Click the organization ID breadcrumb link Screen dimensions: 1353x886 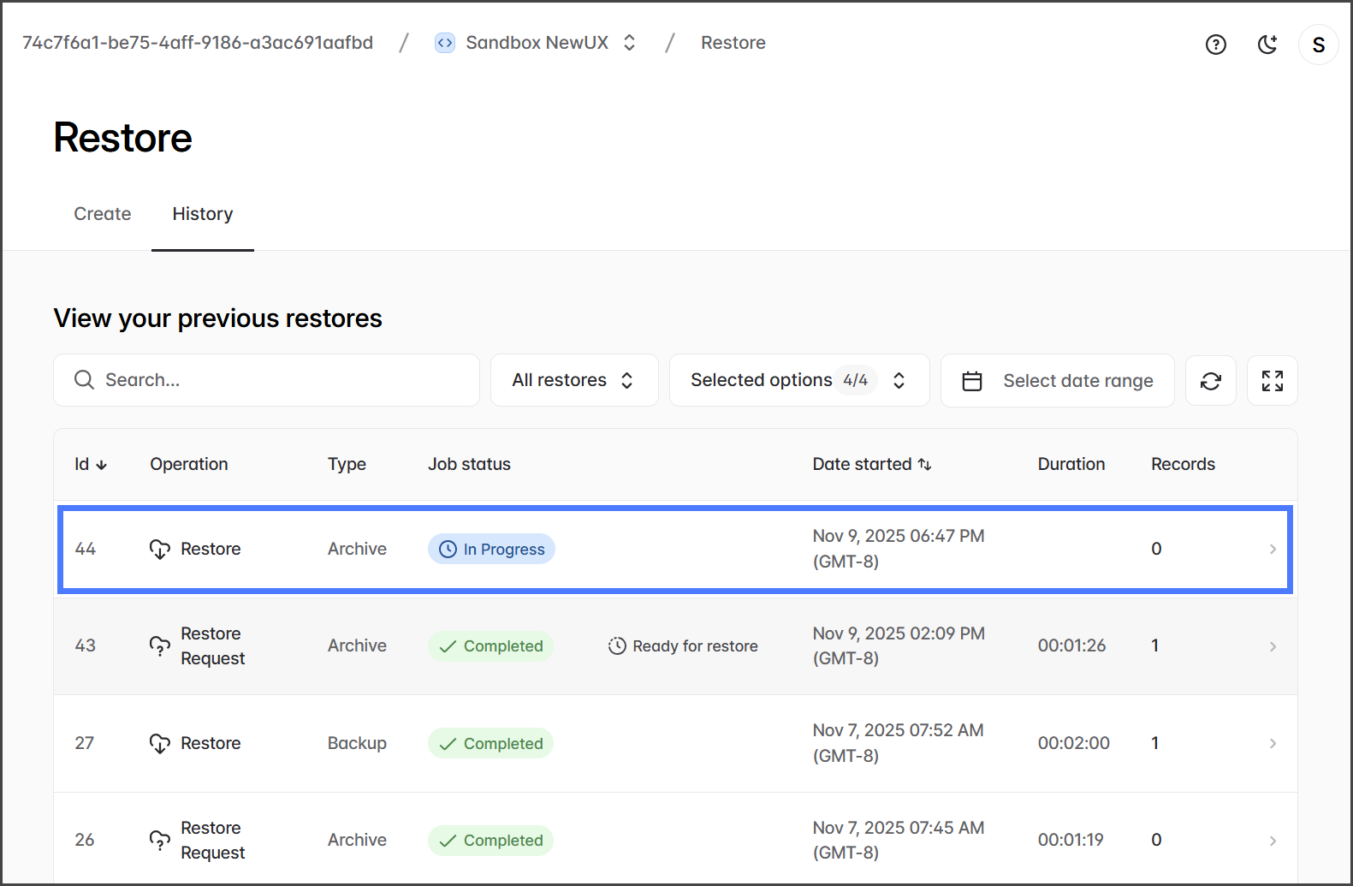point(198,43)
